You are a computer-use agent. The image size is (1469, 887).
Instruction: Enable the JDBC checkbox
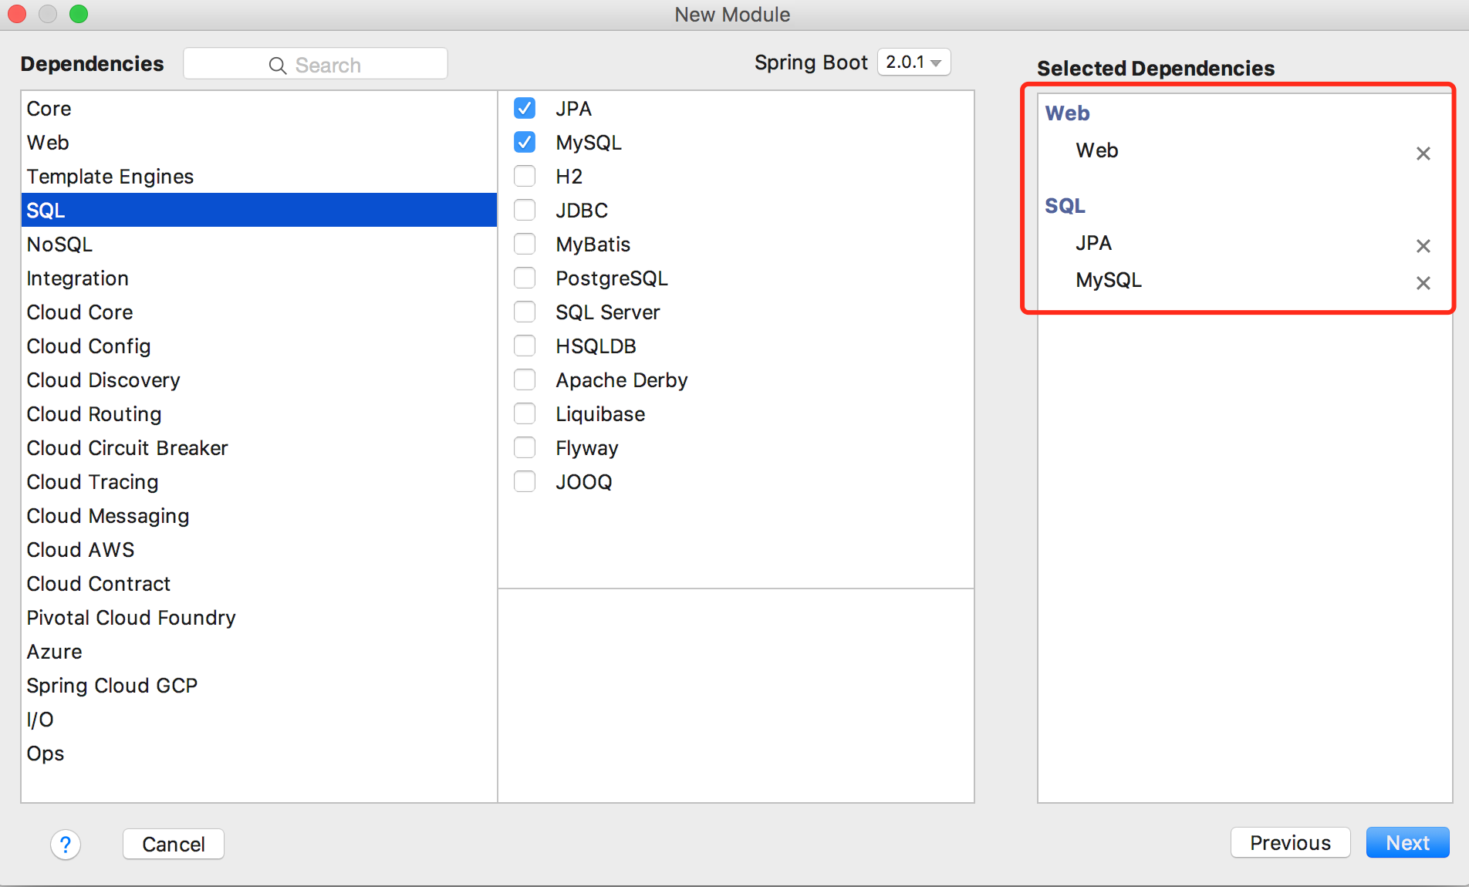525,210
